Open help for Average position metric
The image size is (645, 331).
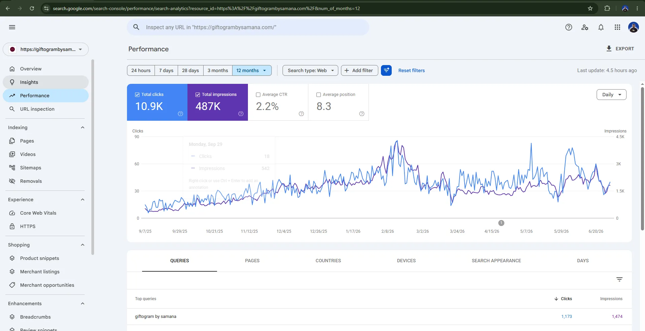pos(362,114)
